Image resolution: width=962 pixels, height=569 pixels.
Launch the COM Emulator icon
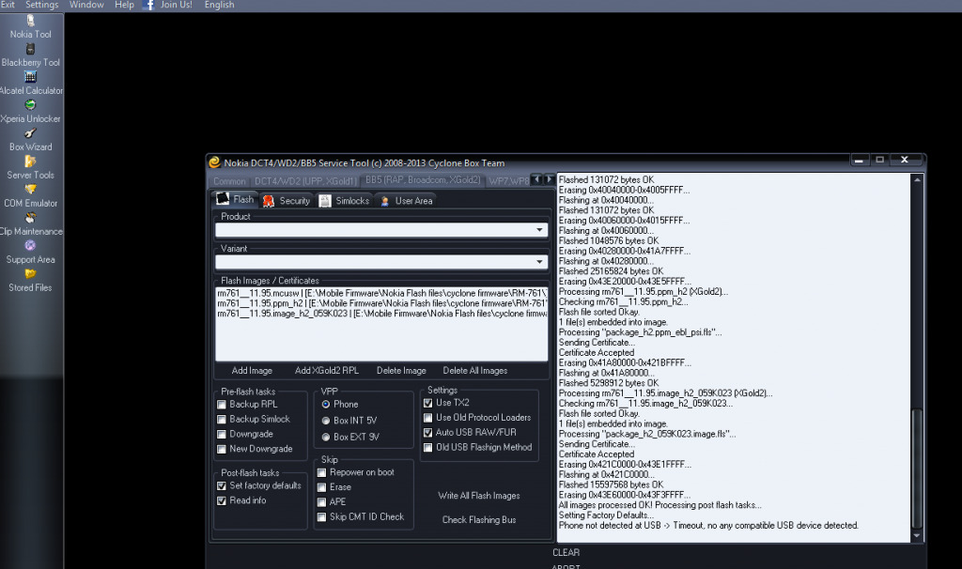(31, 190)
